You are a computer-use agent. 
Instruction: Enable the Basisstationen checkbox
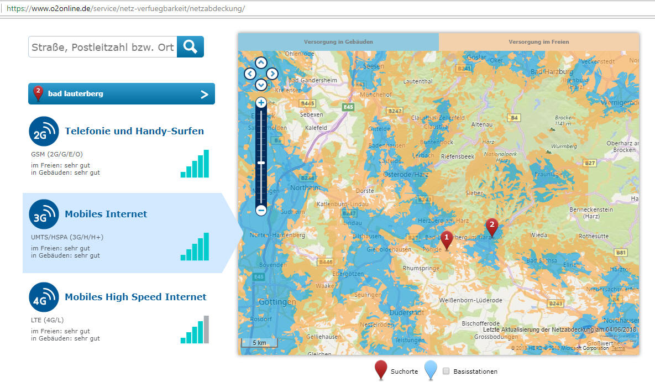click(446, 371)
